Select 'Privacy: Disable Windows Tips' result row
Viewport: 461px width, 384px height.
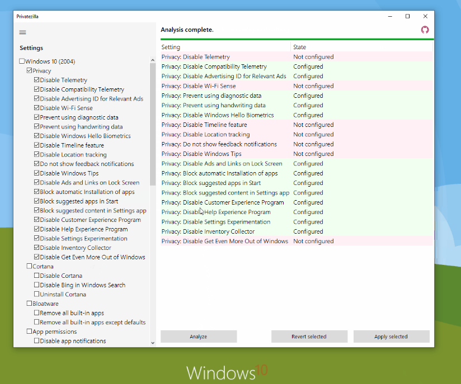tap(297, 154)
